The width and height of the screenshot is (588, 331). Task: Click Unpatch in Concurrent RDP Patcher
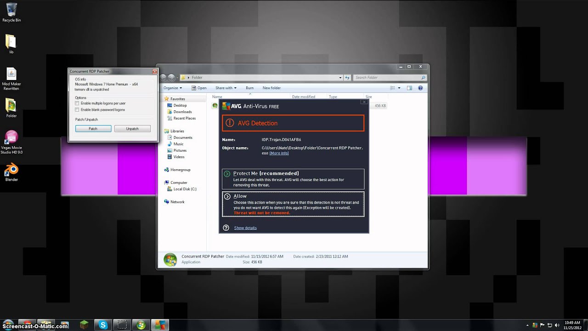132,129
